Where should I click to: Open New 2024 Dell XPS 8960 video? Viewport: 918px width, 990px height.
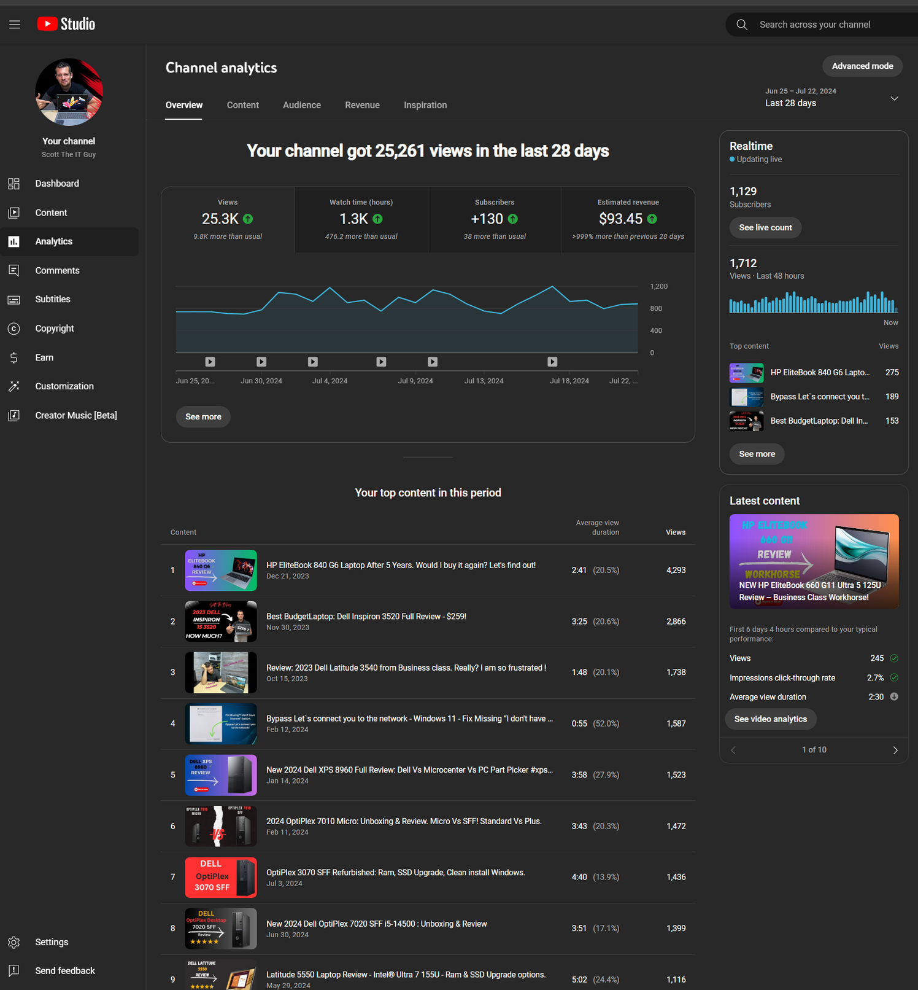point(409,770)
